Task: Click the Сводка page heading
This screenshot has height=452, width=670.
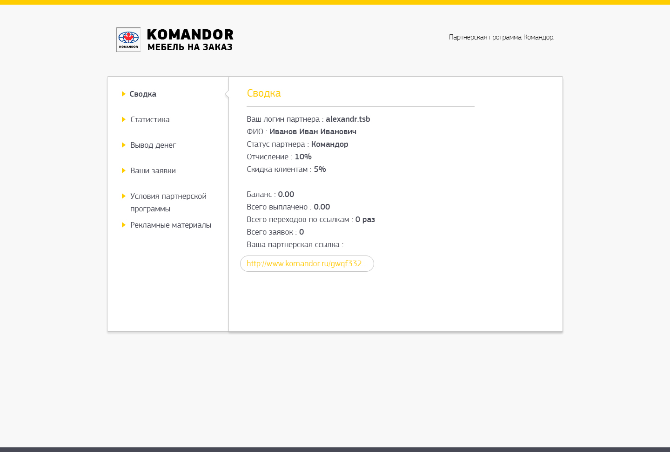Action: [x=264, y=93]
